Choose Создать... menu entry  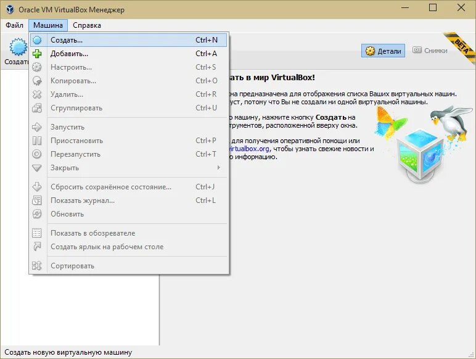(129, 40)
